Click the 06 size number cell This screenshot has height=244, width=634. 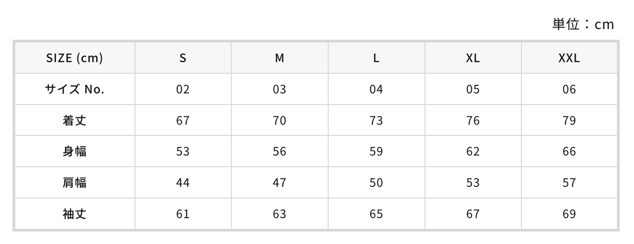[570, 89]
